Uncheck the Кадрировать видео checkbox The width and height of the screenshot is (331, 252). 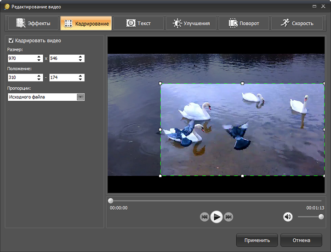[x=11, y=40]
